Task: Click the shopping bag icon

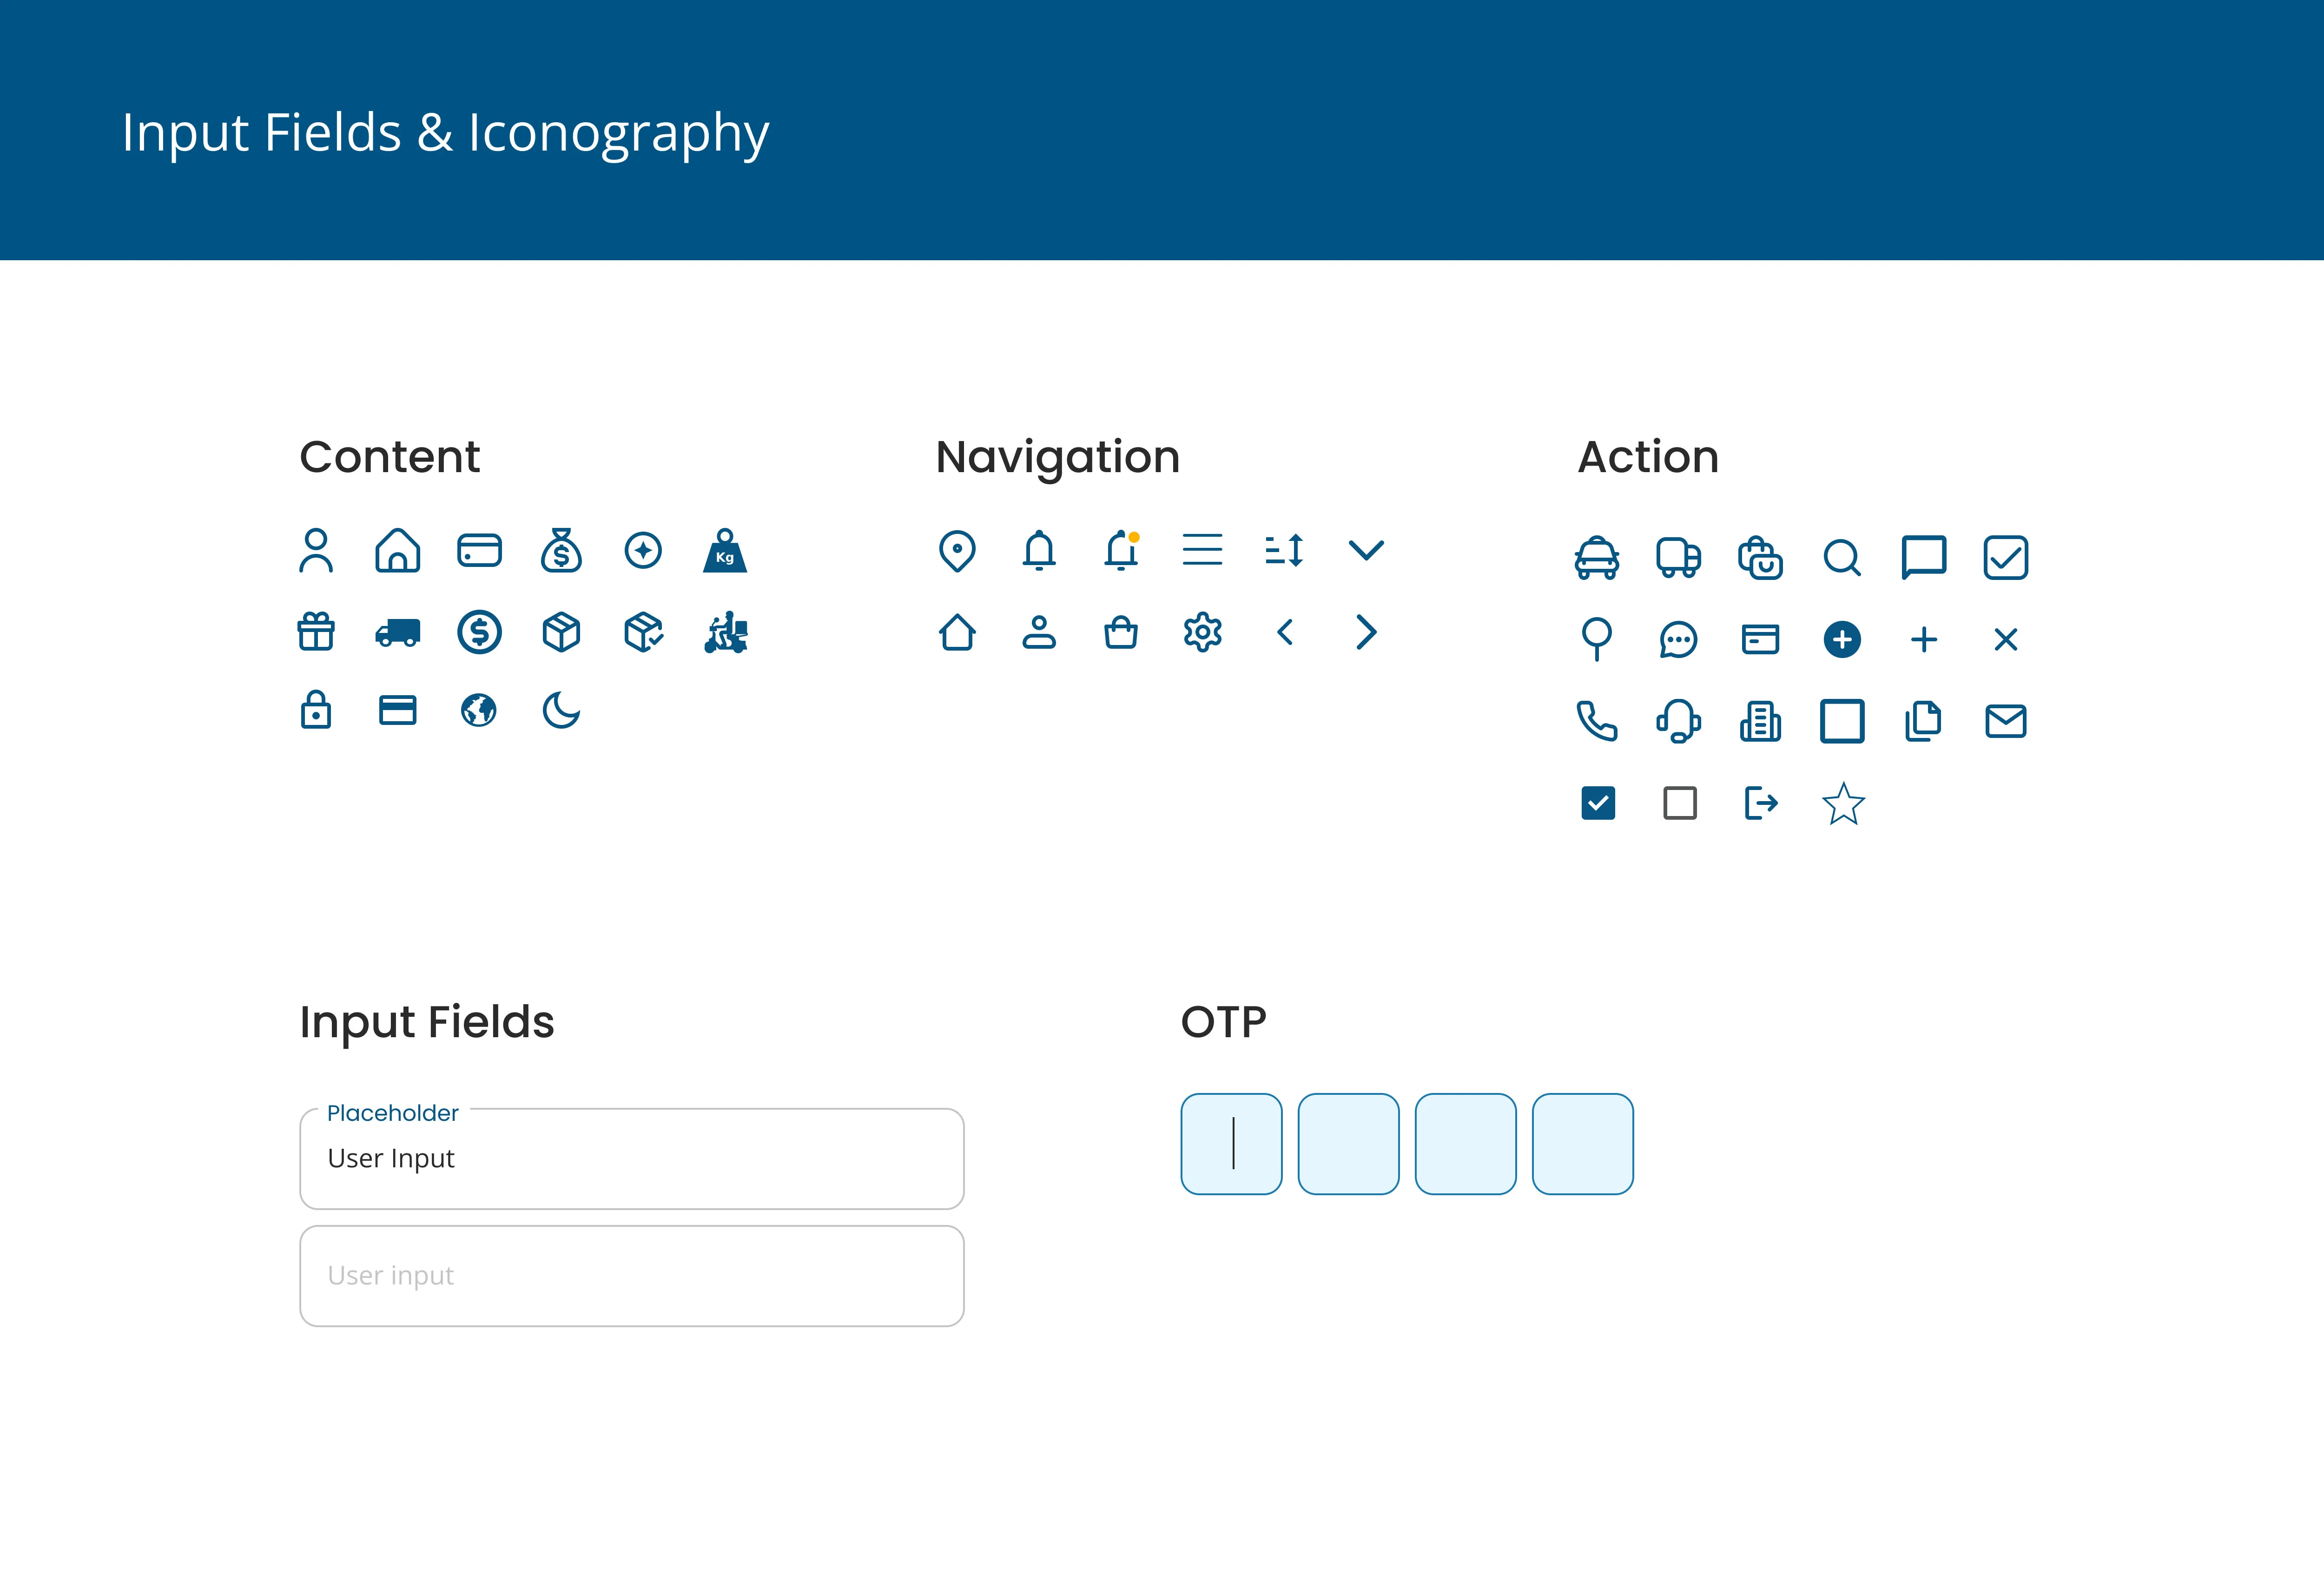Action: (1121, 632)
